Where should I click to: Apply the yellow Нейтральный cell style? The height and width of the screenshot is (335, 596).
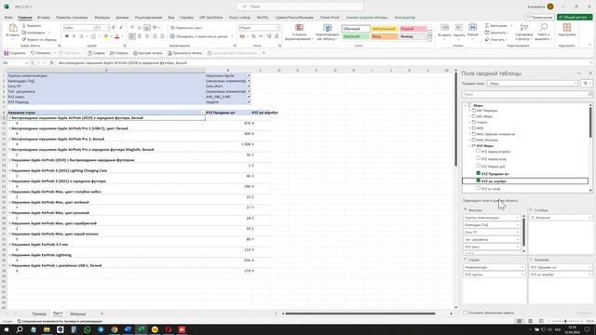coord(385,29)
